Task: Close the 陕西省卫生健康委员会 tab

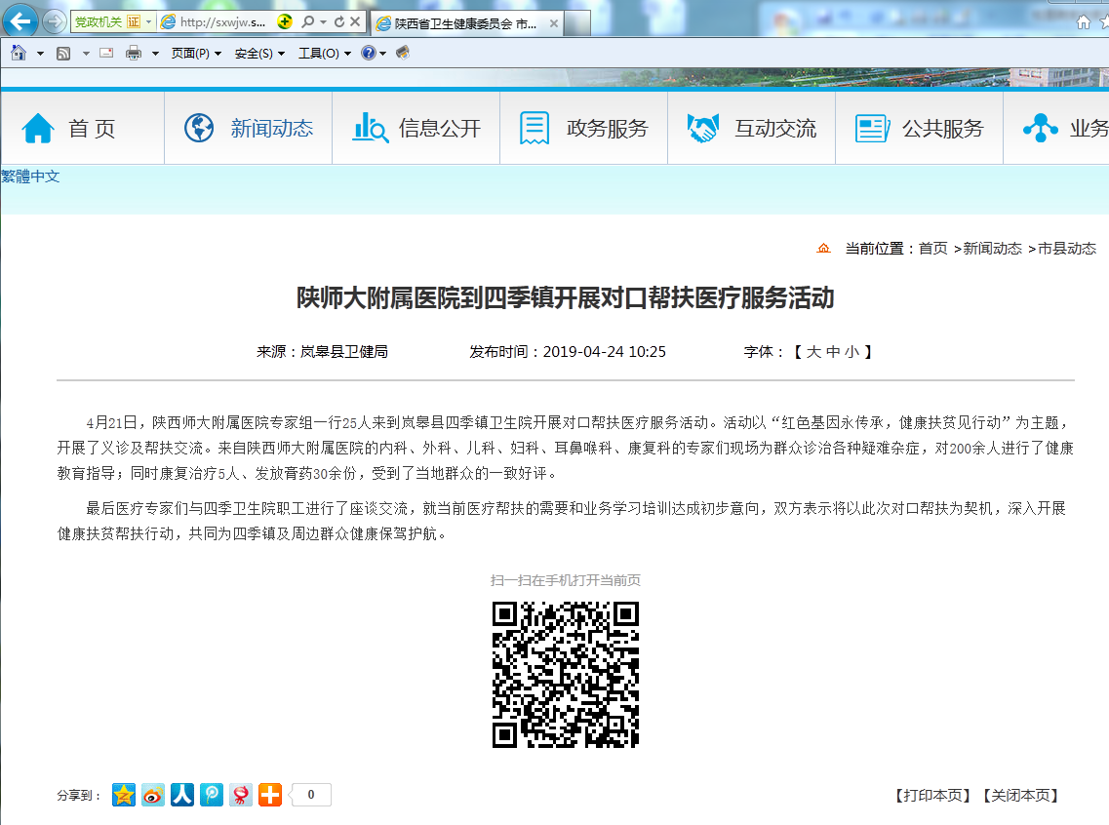Action: (554, 23)
